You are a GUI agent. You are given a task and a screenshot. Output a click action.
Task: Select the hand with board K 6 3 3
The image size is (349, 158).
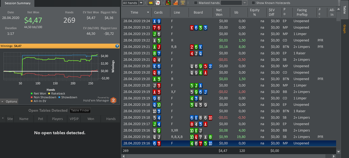(229, 28)
